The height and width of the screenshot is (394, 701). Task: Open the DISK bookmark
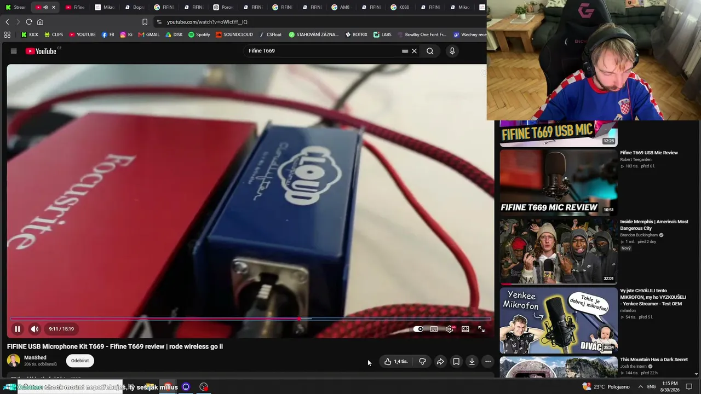pyautogui.click(x=174, y=34)
